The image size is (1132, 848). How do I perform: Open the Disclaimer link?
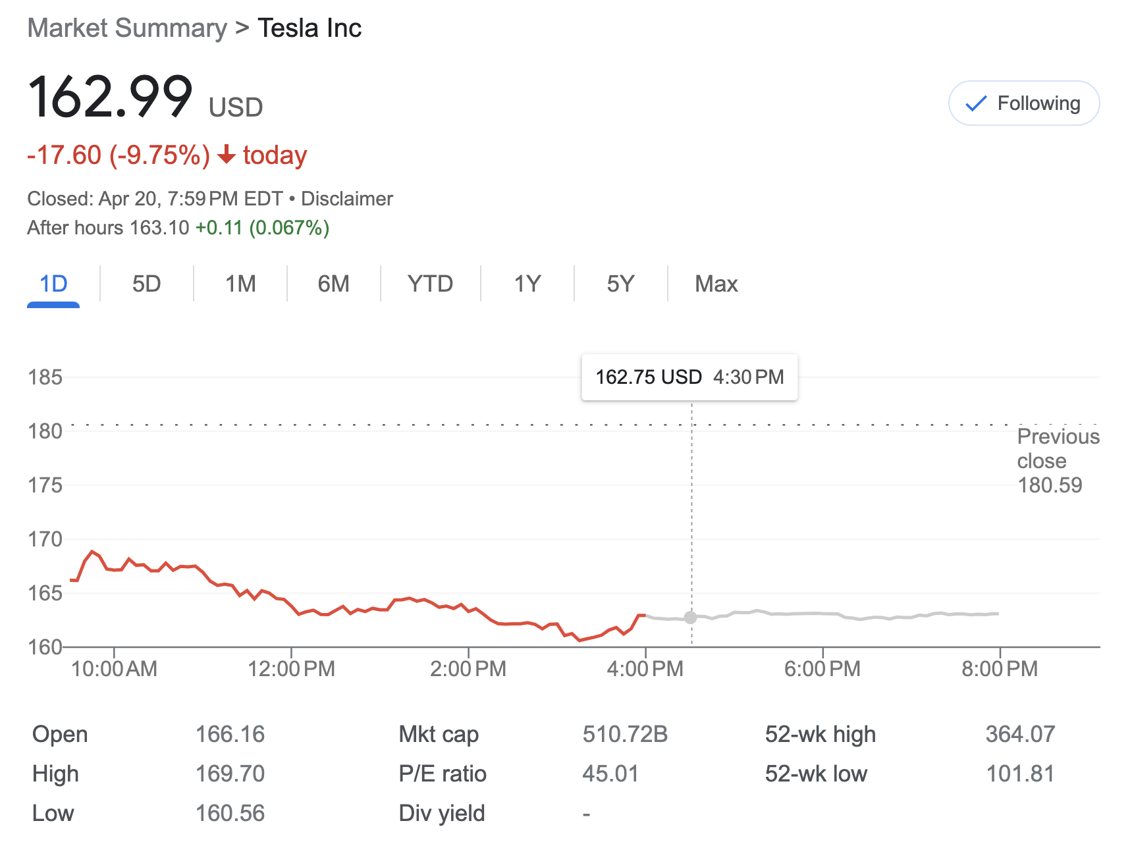347,199
